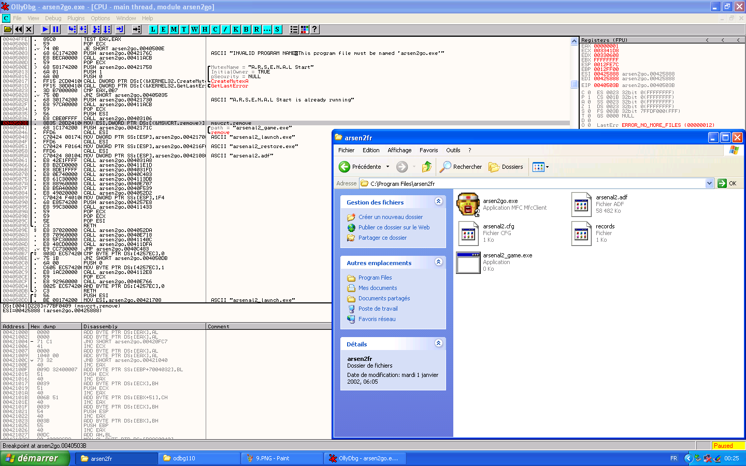Click the Trace over toolbar icon

pos(107,30)
